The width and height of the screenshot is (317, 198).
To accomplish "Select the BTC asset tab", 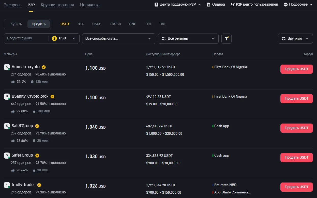I will click(x=81, y=24).
